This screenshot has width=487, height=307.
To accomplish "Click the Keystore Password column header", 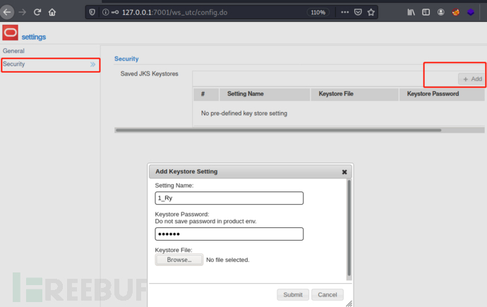I will (442, 94).
